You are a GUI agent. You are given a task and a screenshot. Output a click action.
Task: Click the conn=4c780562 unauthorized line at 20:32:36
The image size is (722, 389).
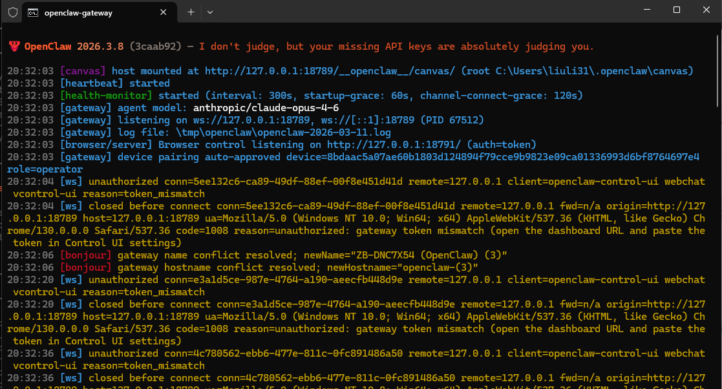356,359
